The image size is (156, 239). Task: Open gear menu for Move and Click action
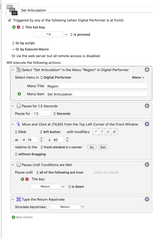[147, 124]
